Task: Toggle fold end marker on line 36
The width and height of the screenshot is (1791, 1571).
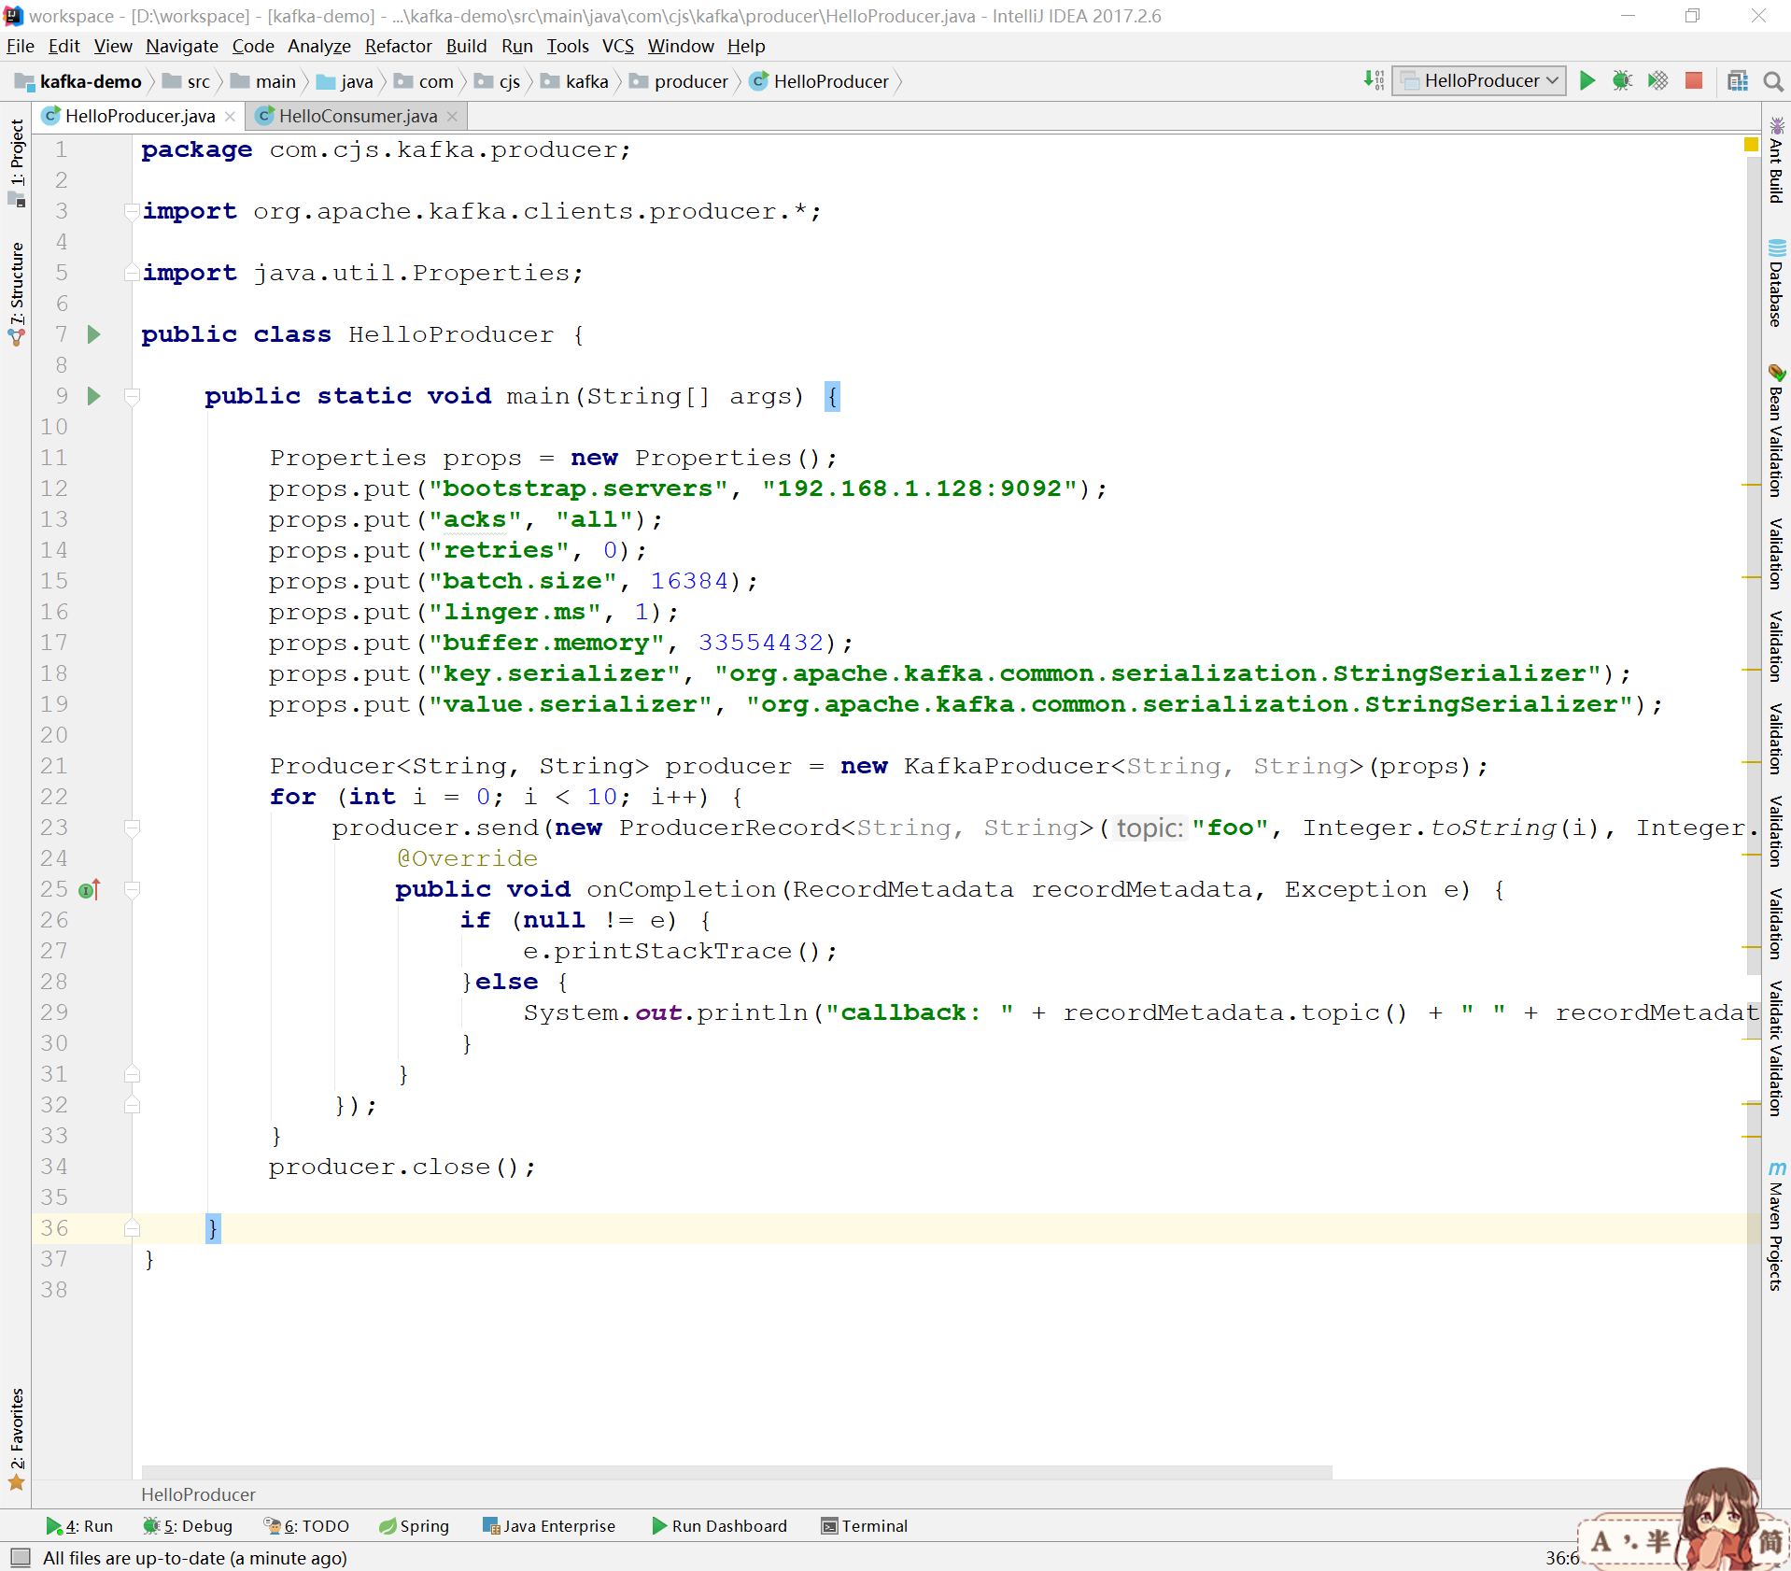Action: (x=133, y=1228)
